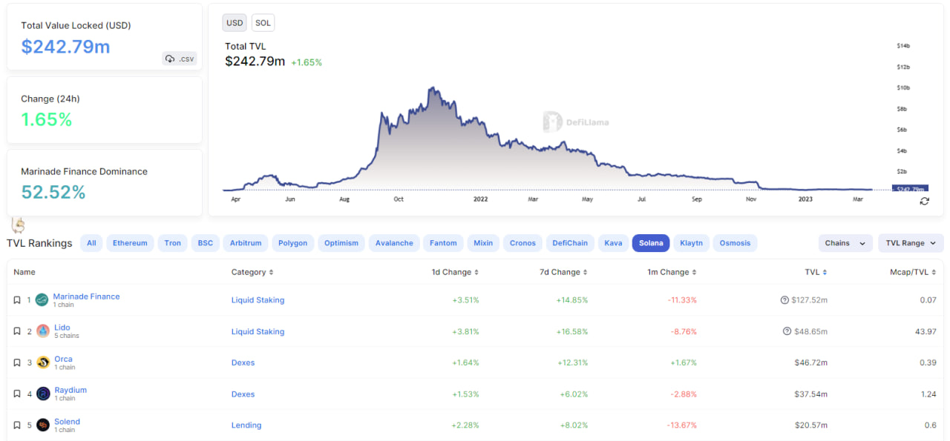Image resolution: width=950 pixels, height=441 pixels.
Task: Click Solend's 1m change of -13.67%
Action: (x=680, y=425)
